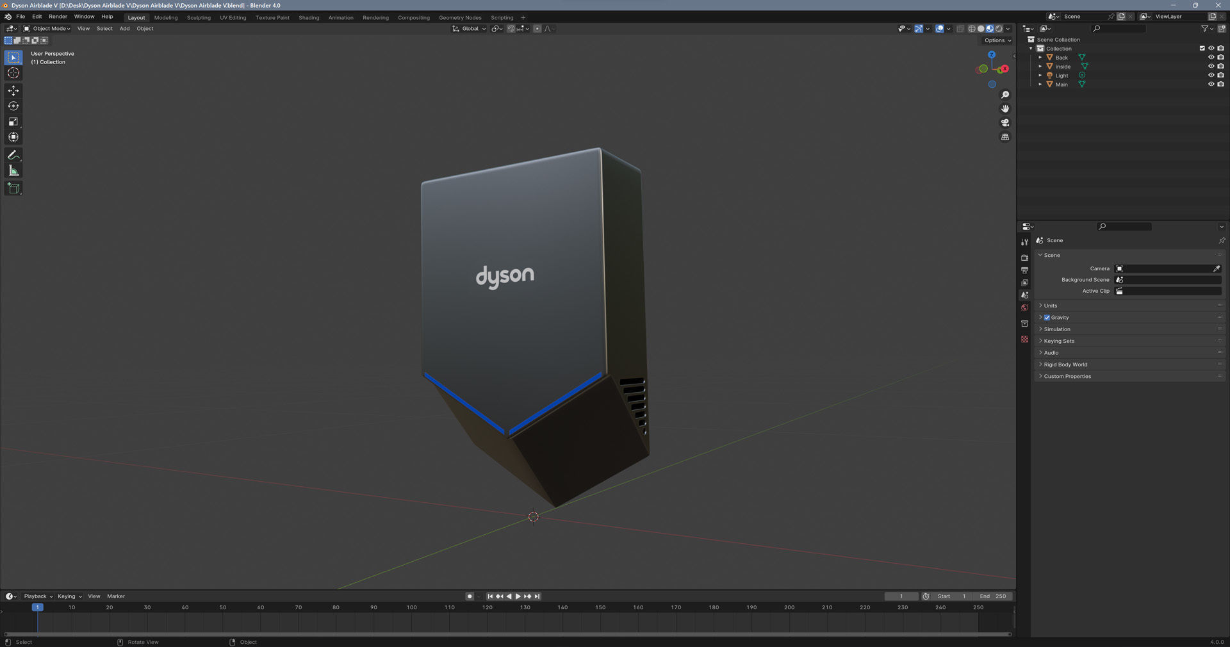Activate the Move tool
Viewport: 1230px width, 647px height.
click(13, 91)
